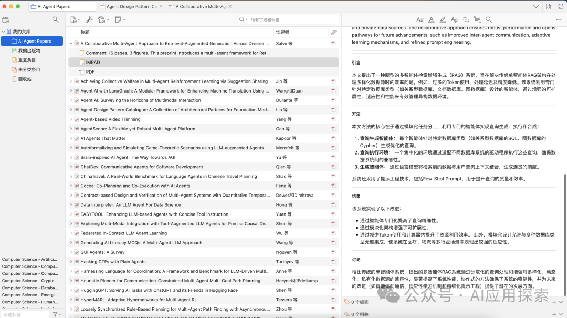Click the attachment paperclip column header
The image size is (567, 318).
pos(333,32)
